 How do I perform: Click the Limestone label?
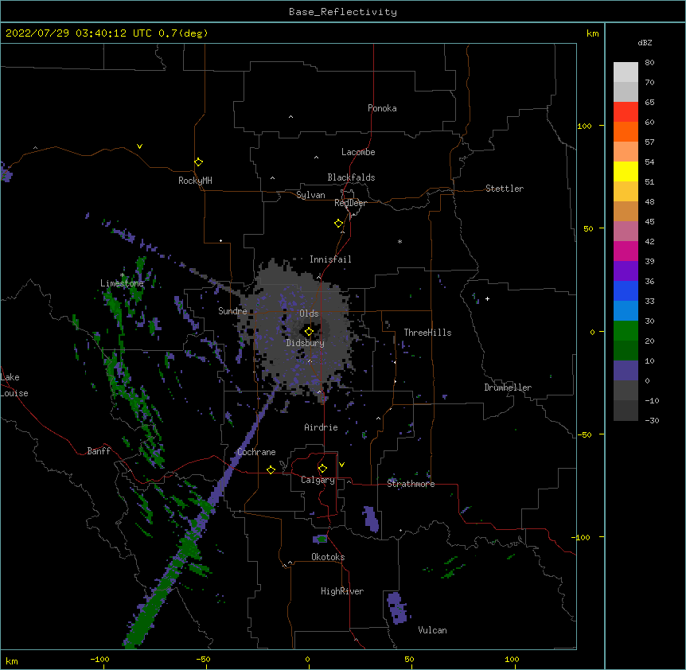coord(122,283)
